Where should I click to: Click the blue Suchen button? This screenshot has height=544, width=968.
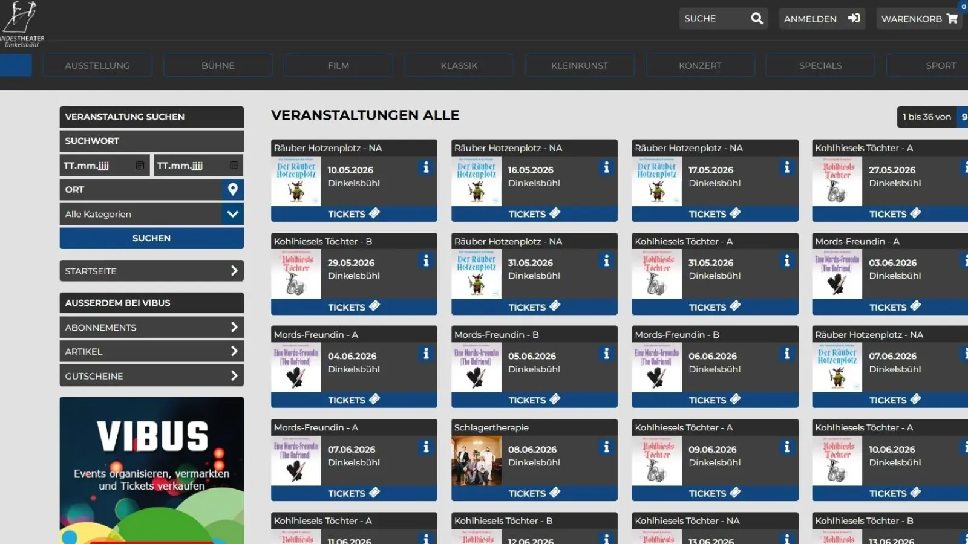tap(152, 238)
